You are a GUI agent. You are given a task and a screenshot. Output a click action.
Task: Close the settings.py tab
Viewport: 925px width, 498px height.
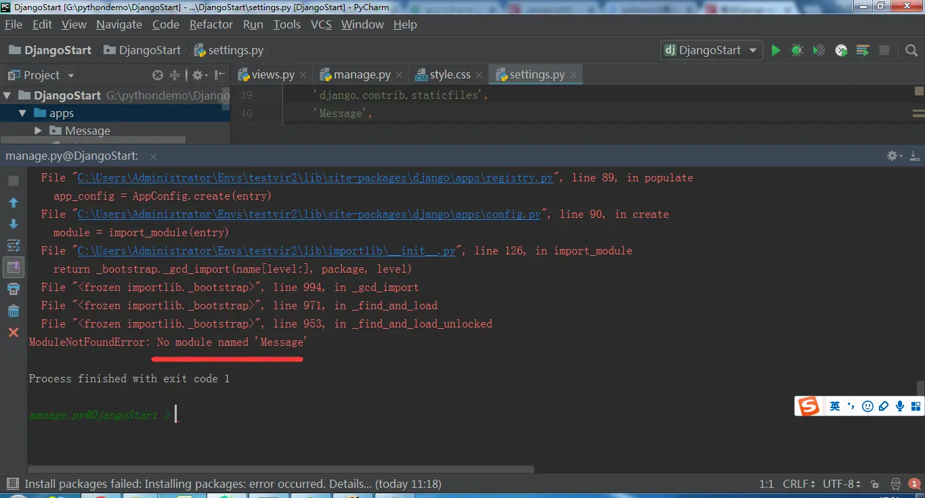tap(574, 75)
